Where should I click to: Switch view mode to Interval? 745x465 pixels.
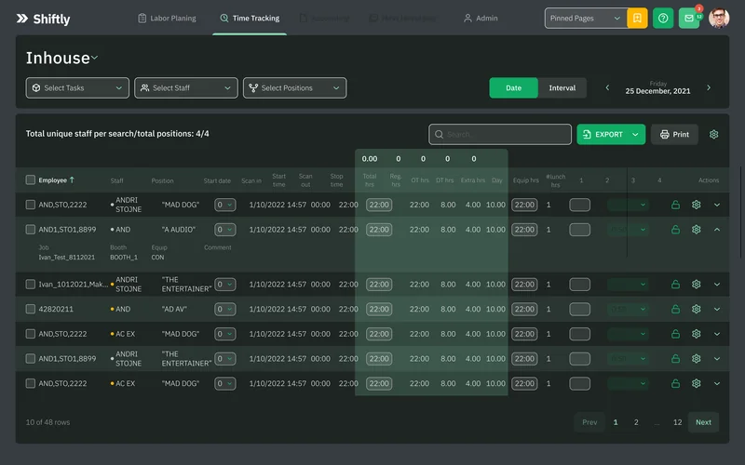[x=562, y=87]
